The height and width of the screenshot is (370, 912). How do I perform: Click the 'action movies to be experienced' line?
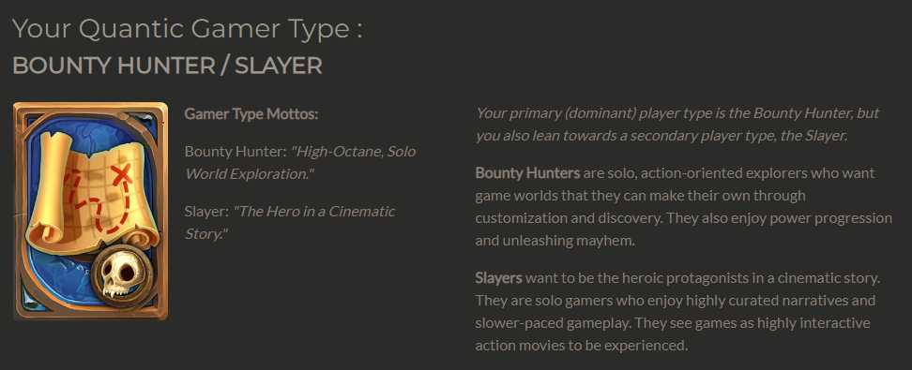pyautogui.click(x=582, y=346)
